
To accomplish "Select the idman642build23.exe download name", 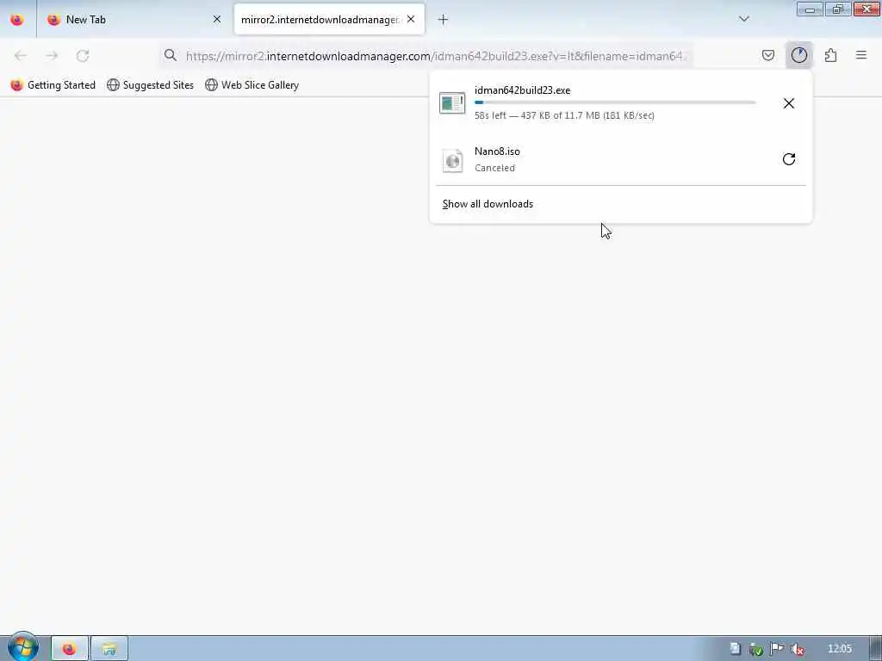I will (x=522, y=90).
